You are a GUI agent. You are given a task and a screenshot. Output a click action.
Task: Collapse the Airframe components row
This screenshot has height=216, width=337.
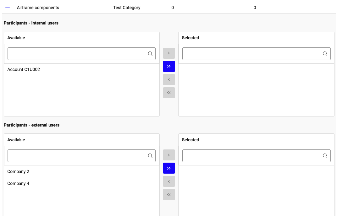point(8,8)
